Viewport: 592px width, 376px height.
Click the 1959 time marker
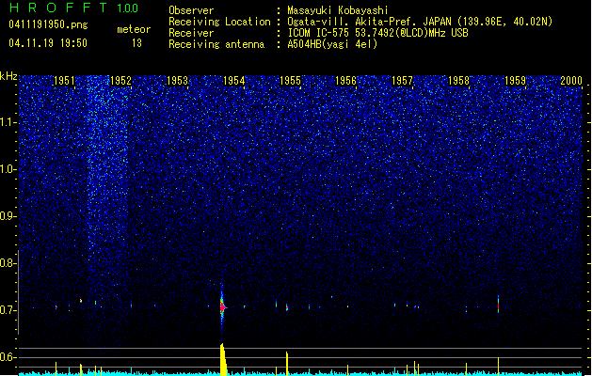(515, 81)
